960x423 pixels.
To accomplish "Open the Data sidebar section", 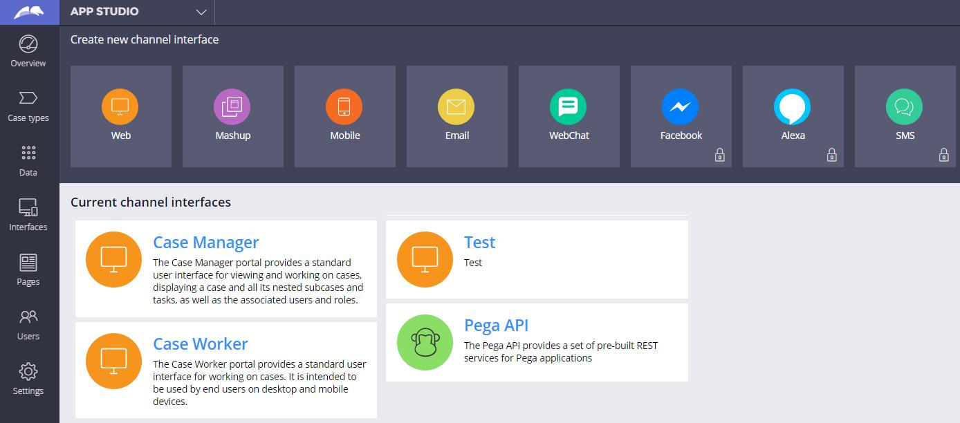I will coord(28,161).
